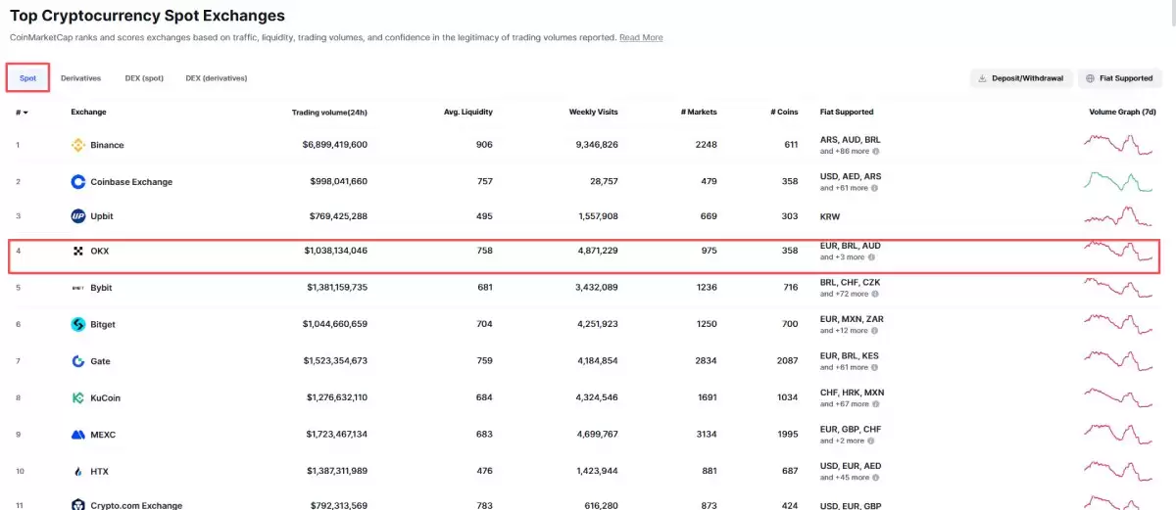Click the Upbit logo icon

[x=78, y=216]
